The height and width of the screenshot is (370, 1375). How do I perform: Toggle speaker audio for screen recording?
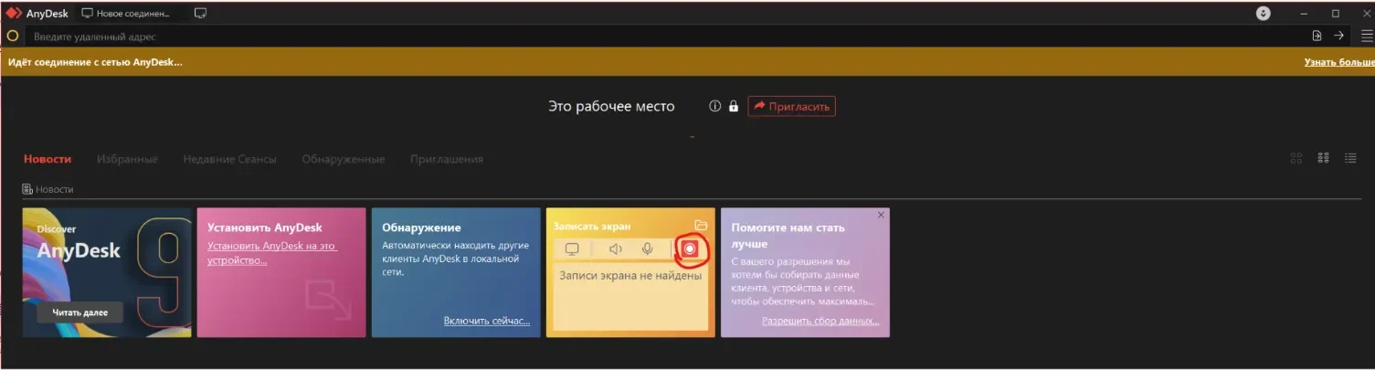click(616, 248)
